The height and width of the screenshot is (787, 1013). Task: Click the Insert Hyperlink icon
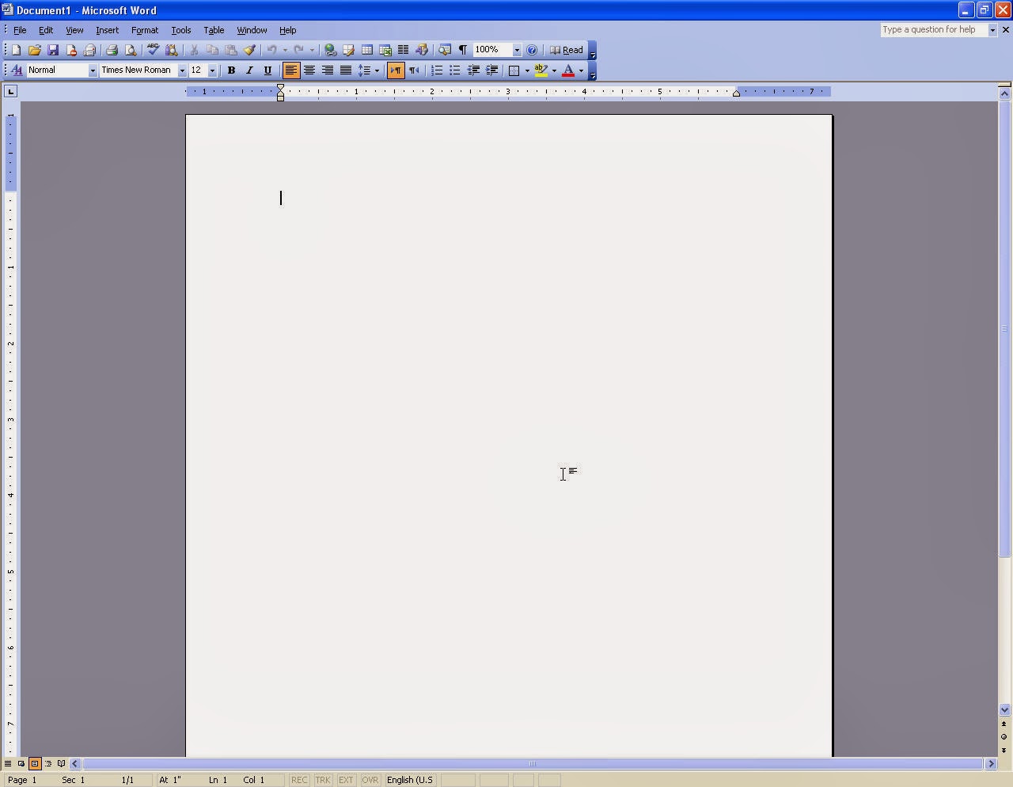pyautogui.click(x=330, y=50)
